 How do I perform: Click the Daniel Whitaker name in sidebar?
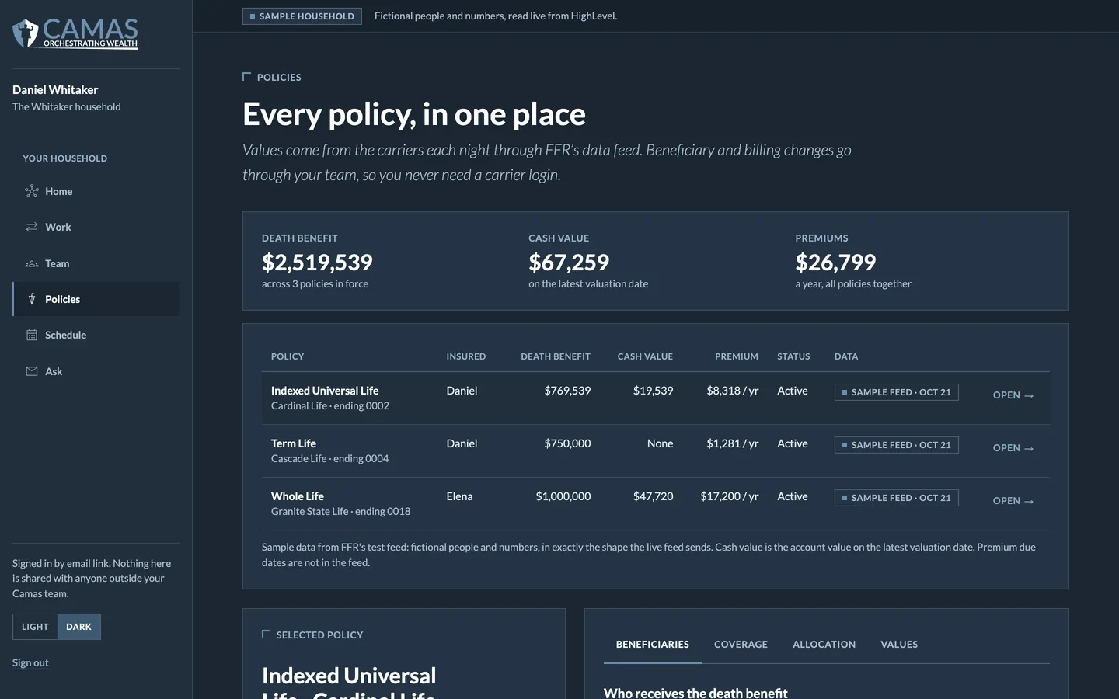(55, 90)
